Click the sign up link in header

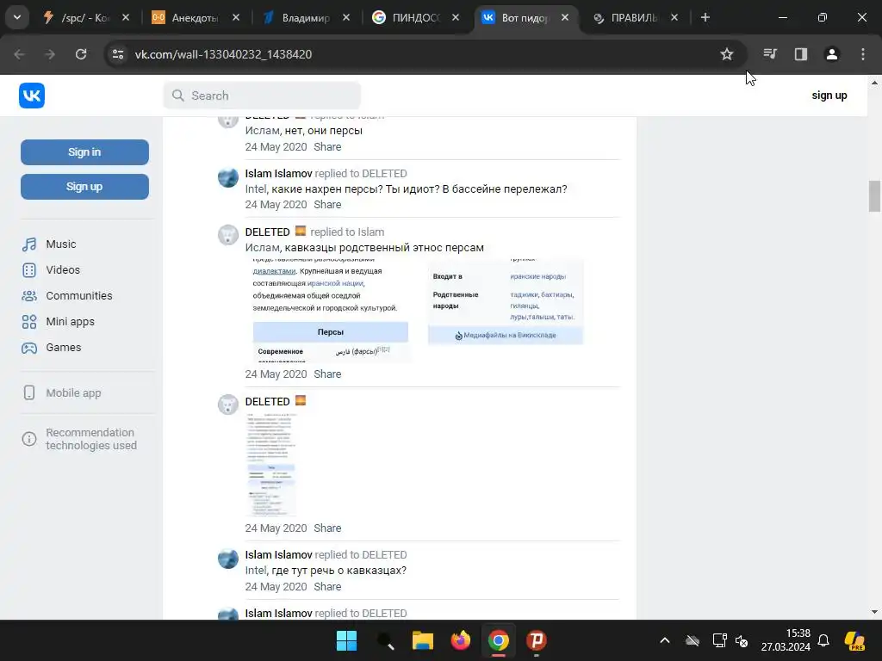point(829,96)
